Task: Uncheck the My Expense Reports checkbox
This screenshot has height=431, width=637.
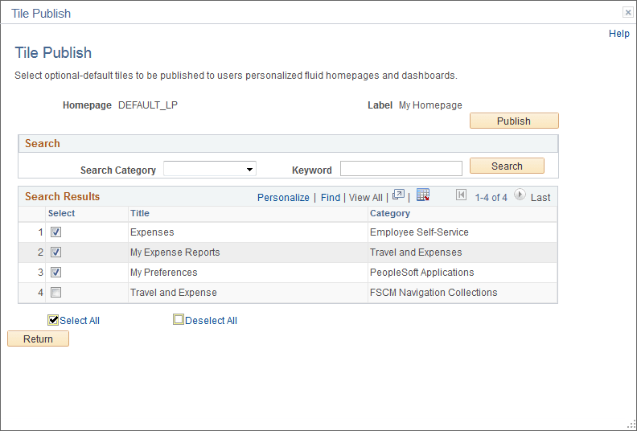Action: tap(55, 252)
